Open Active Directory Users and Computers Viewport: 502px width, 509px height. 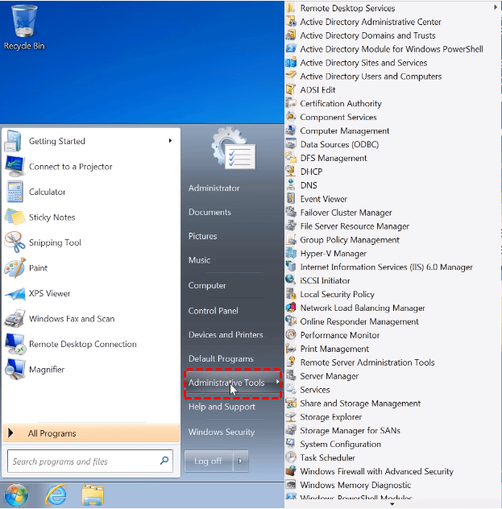click(371, 77)
